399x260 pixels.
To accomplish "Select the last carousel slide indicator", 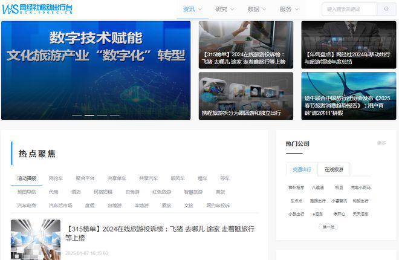I will pyautogui.click(x=114, y=115).
